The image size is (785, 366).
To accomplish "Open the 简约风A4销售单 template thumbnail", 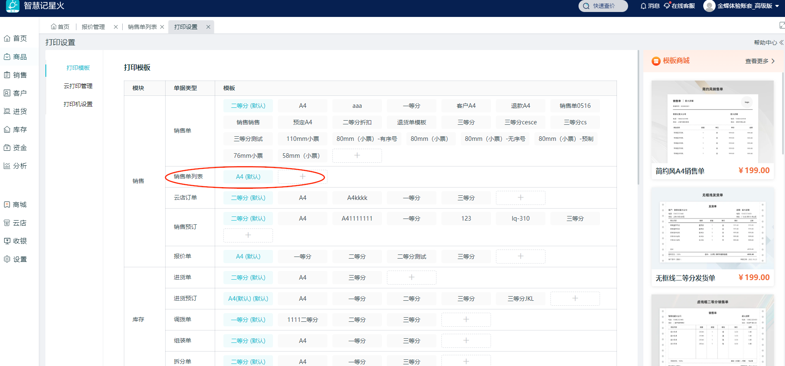I will pos(712,122).
